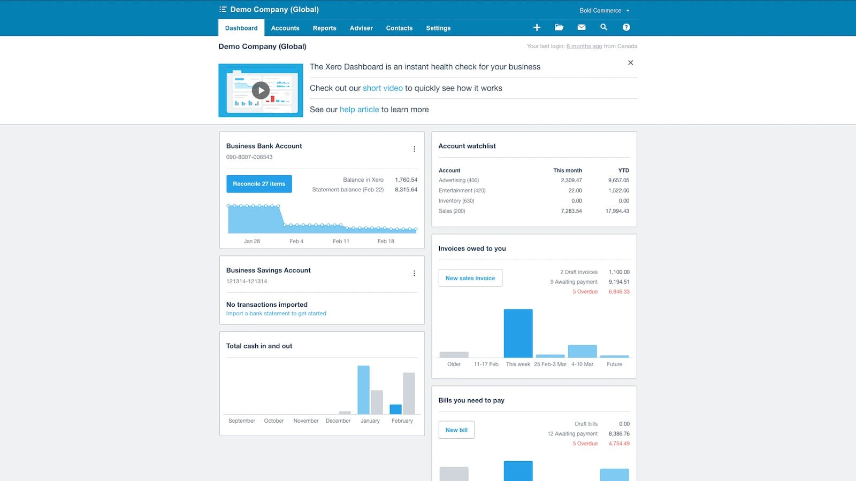This screenshot has height=481, width=856.
Task: Dismiss the Xero Dashboard intro banner
Action: click(x=631, y=63)
